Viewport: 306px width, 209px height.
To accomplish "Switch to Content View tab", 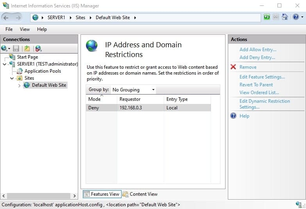I will (x=140, y=194).
